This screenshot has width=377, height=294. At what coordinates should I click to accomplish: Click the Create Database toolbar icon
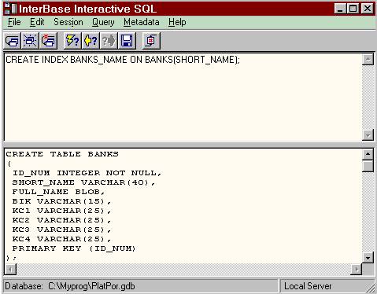pos(30,41)
